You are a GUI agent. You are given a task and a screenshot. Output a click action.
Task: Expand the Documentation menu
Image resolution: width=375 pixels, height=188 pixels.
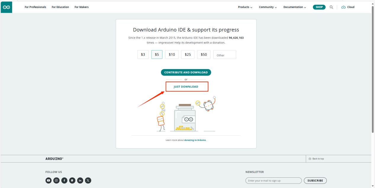[x=295, y=7]
